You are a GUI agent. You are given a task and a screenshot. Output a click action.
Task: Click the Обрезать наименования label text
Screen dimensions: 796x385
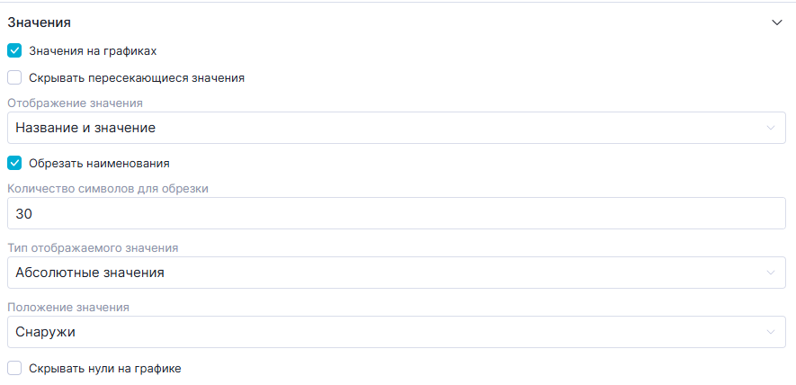99,164
